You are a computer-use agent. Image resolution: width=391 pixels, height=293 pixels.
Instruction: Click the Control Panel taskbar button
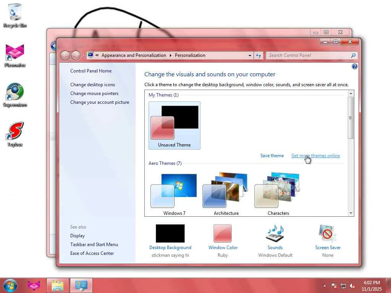81,285
